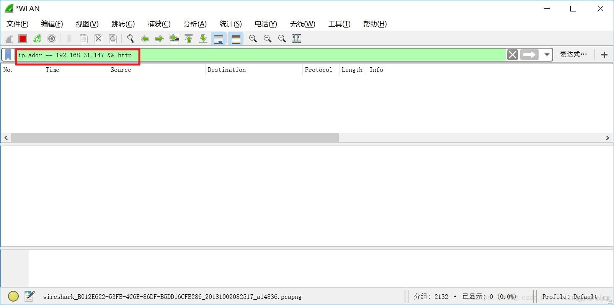Restart the current capture

37,39
